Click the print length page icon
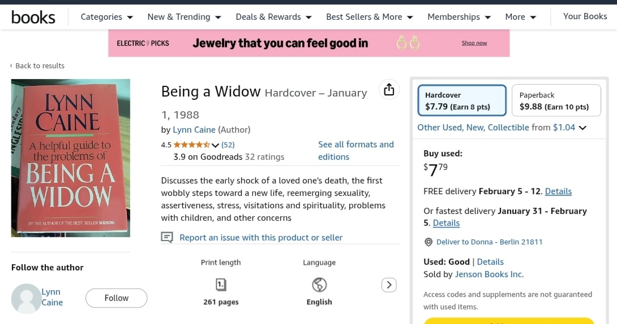The image size is (617, 324). pos(221,284)
